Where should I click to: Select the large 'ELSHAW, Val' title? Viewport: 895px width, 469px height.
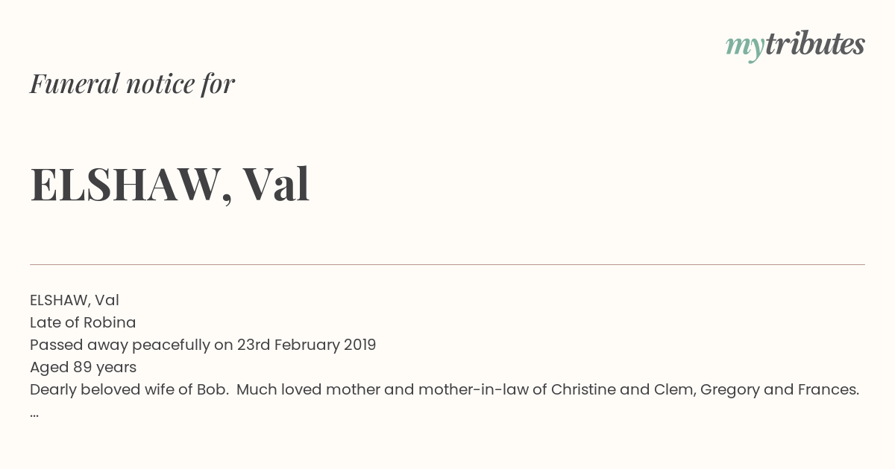coord(170,184)
